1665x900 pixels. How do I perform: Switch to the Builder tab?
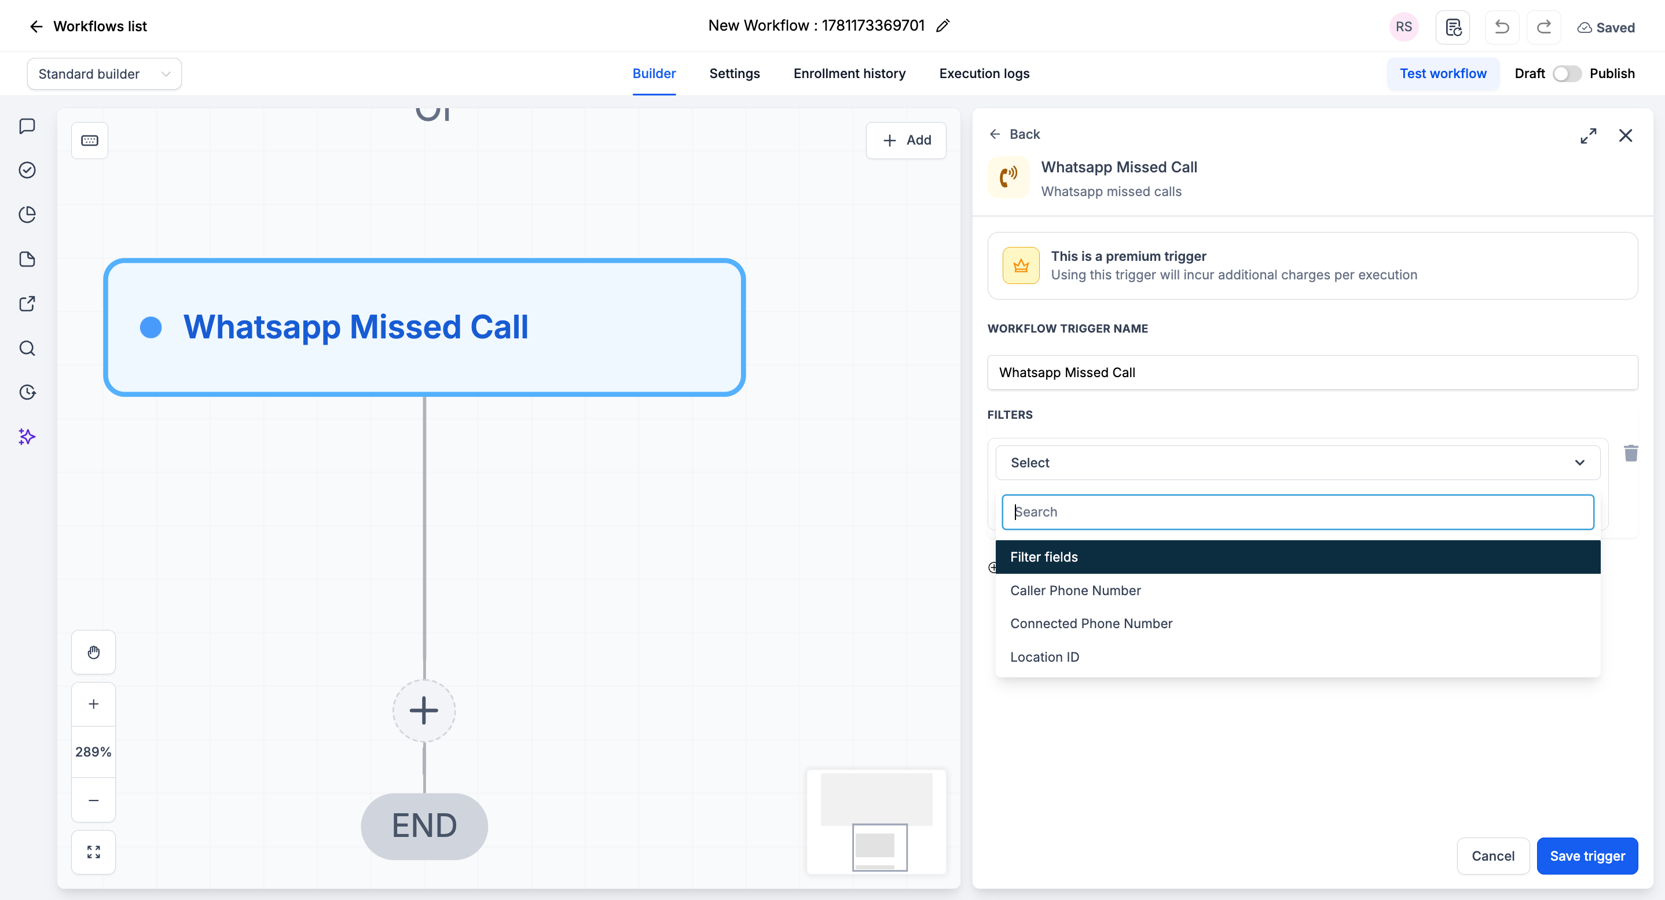click(654, 73)
